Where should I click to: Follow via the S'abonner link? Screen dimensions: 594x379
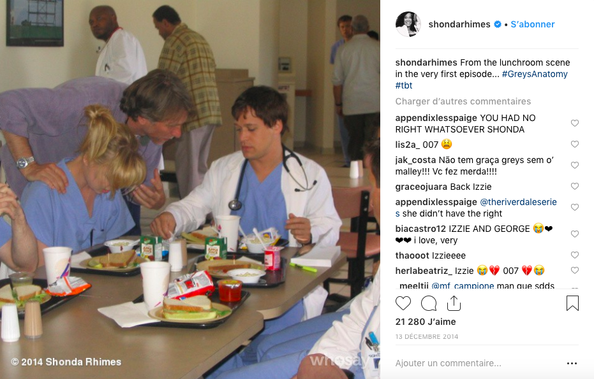tap(532, 24)
